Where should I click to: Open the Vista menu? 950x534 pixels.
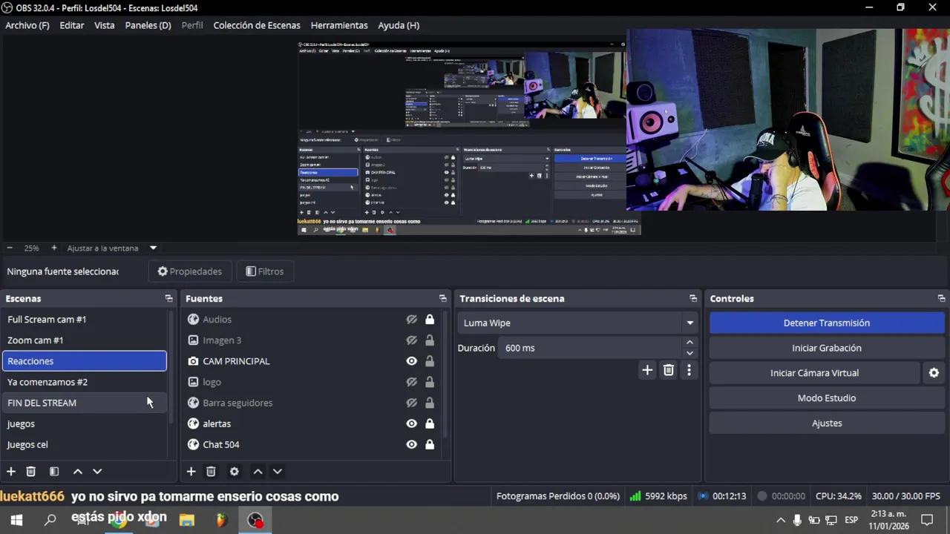click(x=105, y=25)
